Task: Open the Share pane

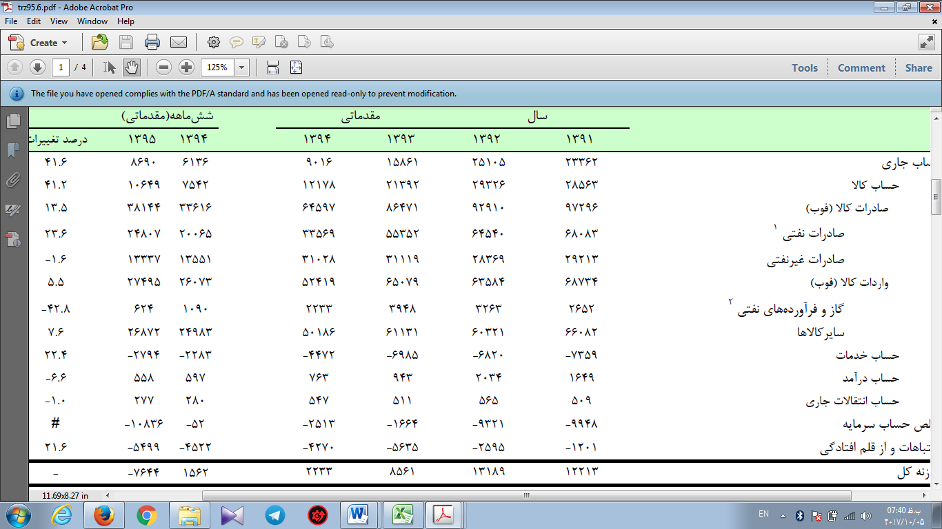Action: [x=919, y=68]
